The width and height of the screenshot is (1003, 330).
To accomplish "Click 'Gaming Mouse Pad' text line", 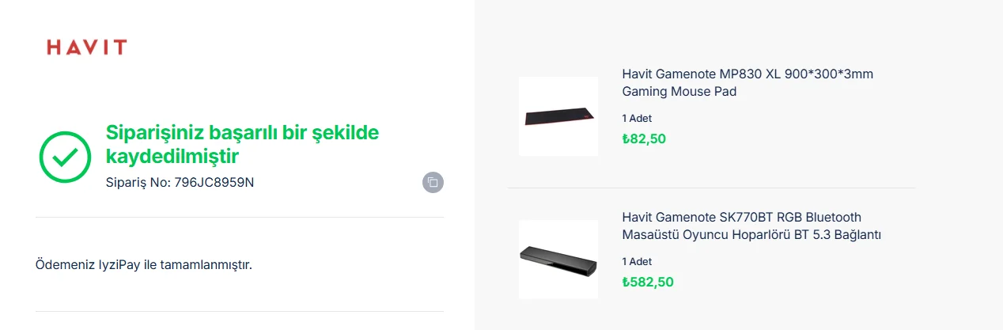I will coord(679,92).
